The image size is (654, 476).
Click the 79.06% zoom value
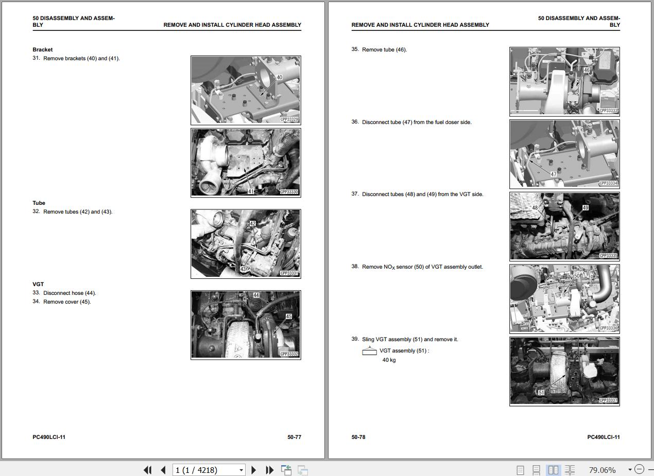tap(602, 470)
